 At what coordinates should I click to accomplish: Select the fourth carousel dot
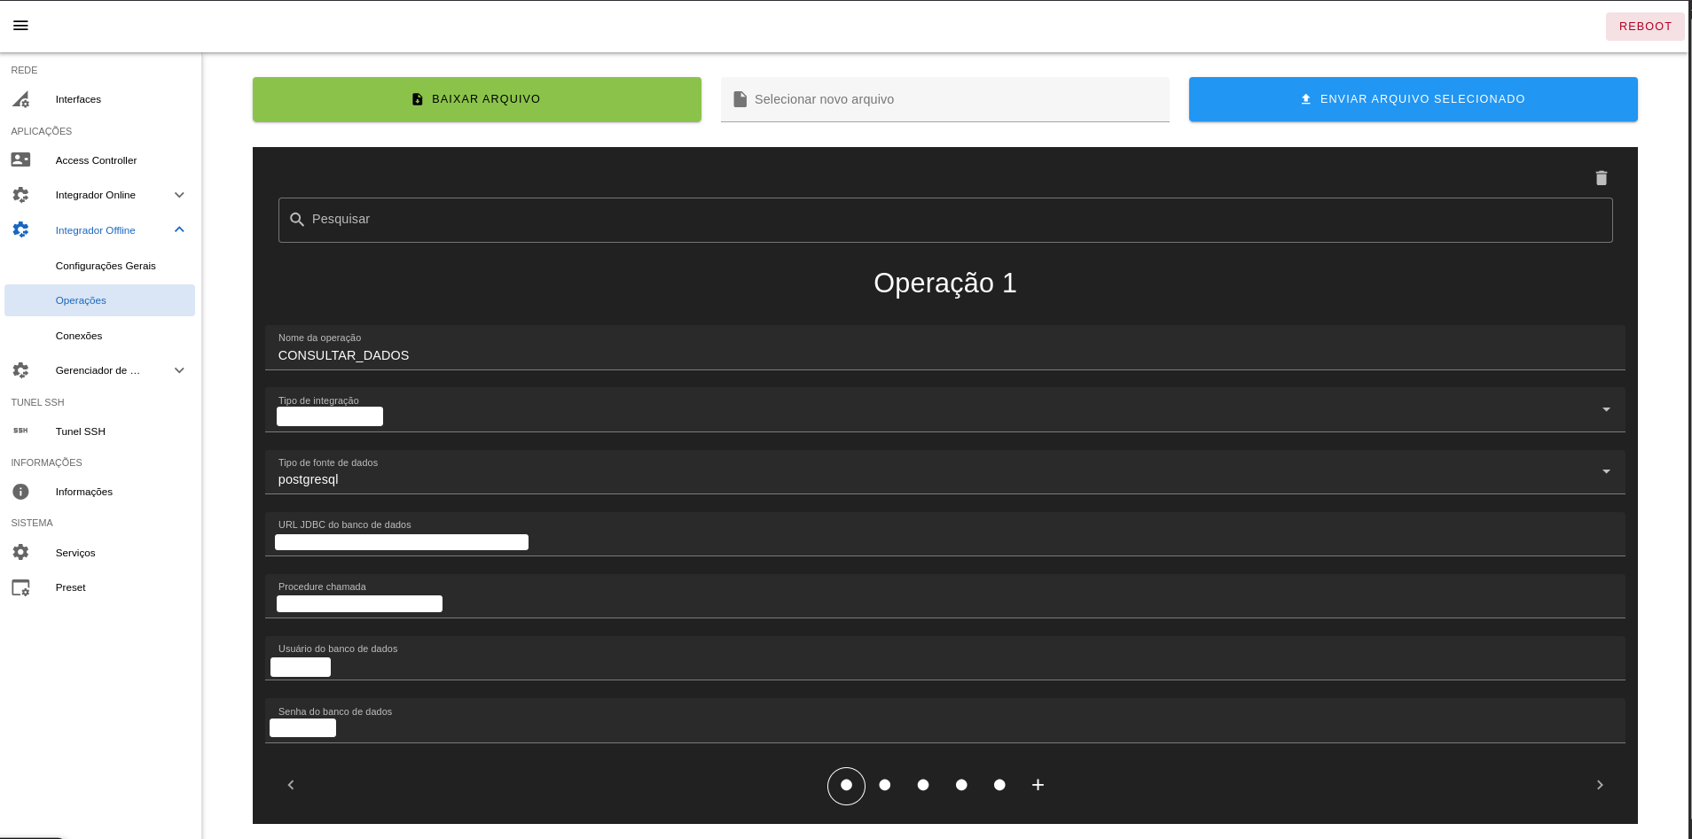point(961,785)
